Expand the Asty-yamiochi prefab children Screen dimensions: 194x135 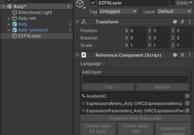9,30
